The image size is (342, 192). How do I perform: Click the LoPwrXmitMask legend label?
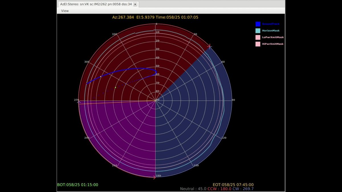click(273, 37)
